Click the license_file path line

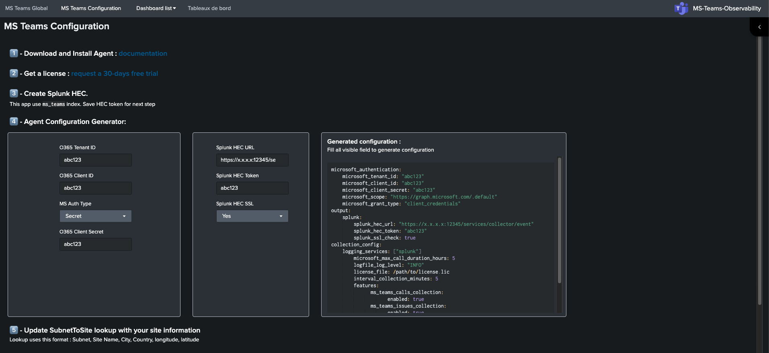[402, 272]
